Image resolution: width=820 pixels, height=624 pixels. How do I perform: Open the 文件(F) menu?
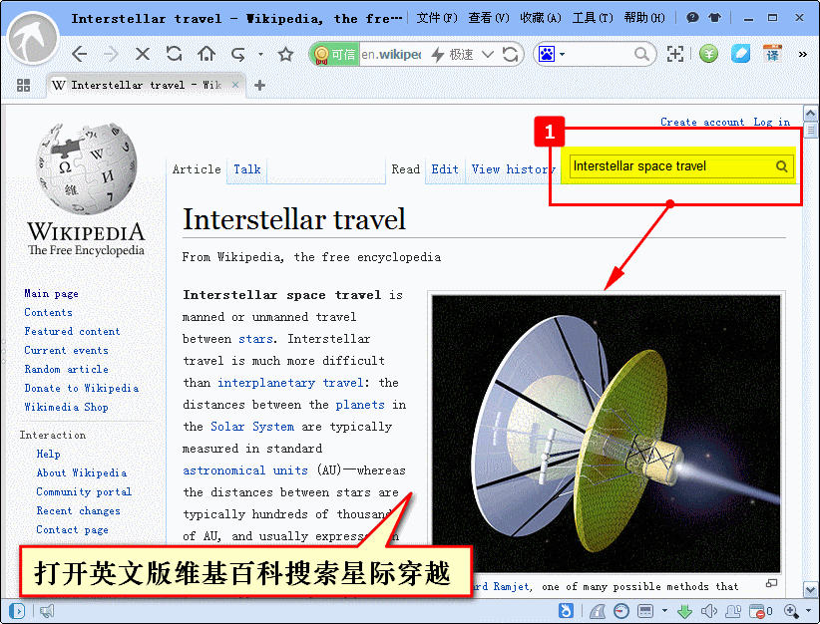437,18
